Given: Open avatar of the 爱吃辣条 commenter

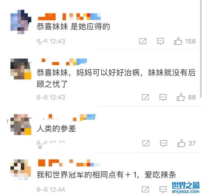Looking at the screenshot, I should tap(21, 170).
